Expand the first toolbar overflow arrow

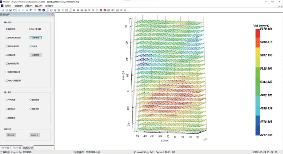(x=46, y=11)
